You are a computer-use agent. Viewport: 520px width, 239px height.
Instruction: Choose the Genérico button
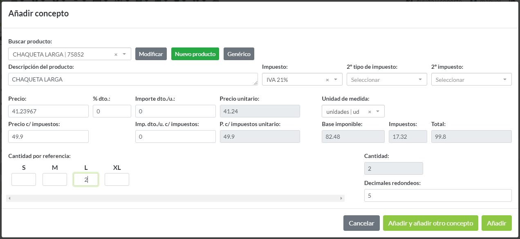tap(239, 54)
